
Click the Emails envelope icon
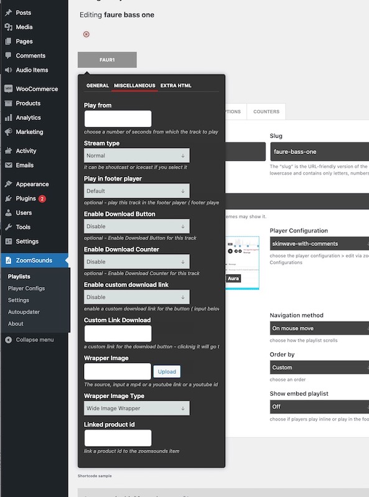click(x=9, y=165)
